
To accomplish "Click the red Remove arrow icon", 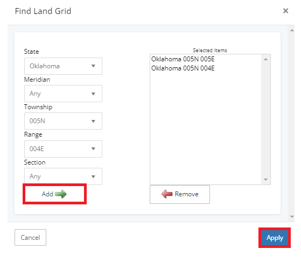I will 167,194.
